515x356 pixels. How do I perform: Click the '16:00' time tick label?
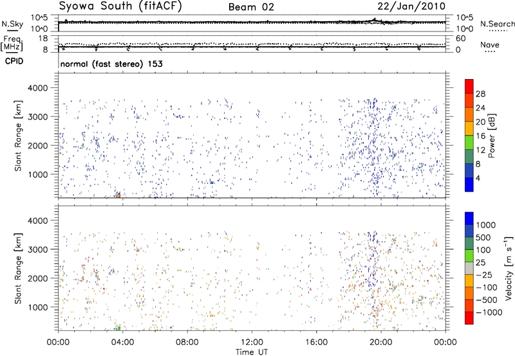(x=316, y=343)
